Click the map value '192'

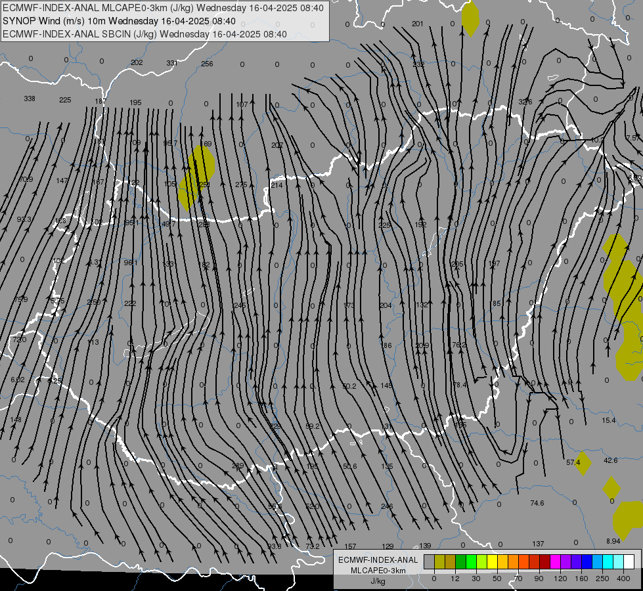click(x=421, y=225)
